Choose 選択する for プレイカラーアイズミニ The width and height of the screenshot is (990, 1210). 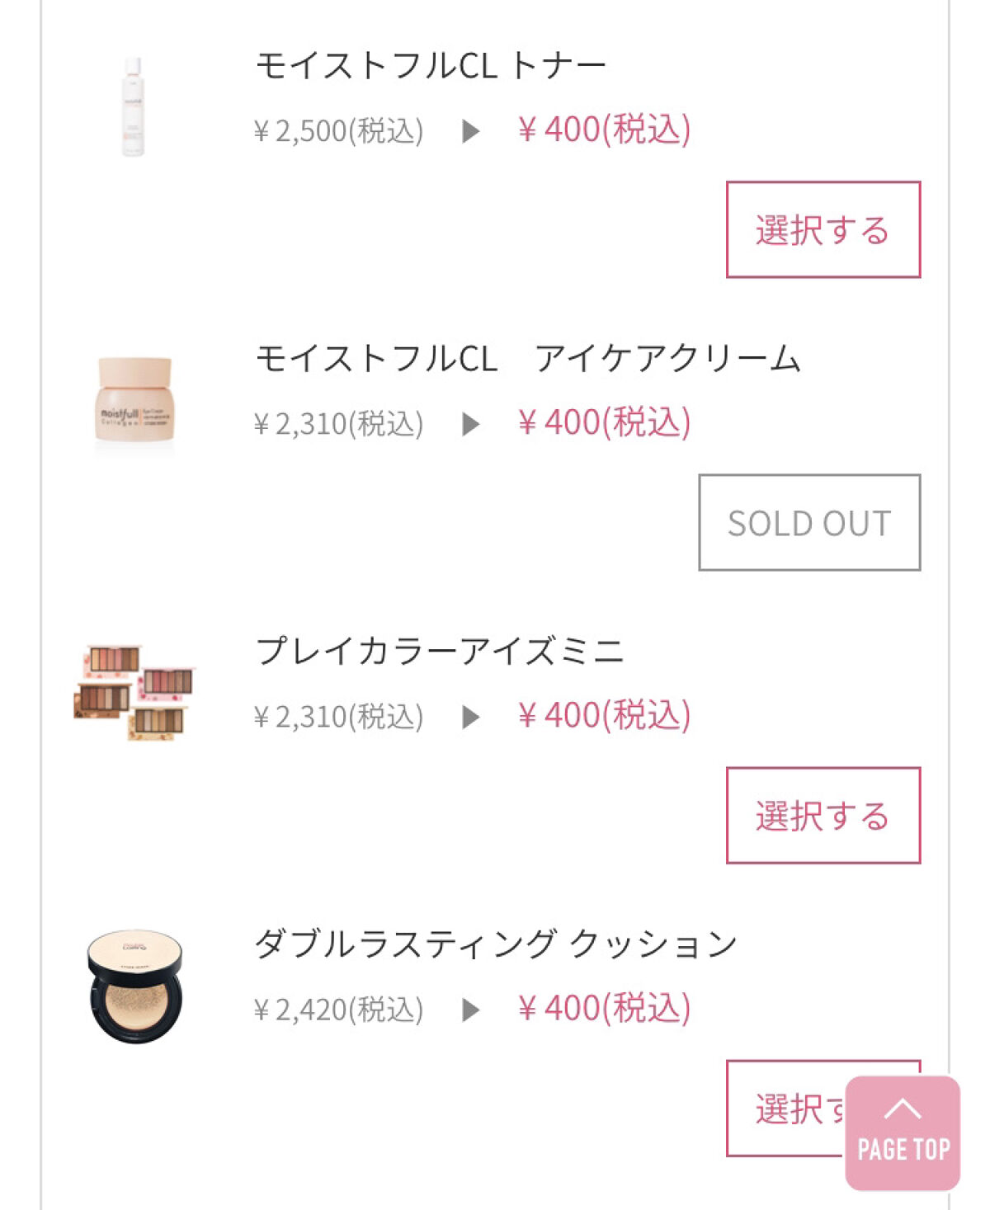(x=823, y=815)
